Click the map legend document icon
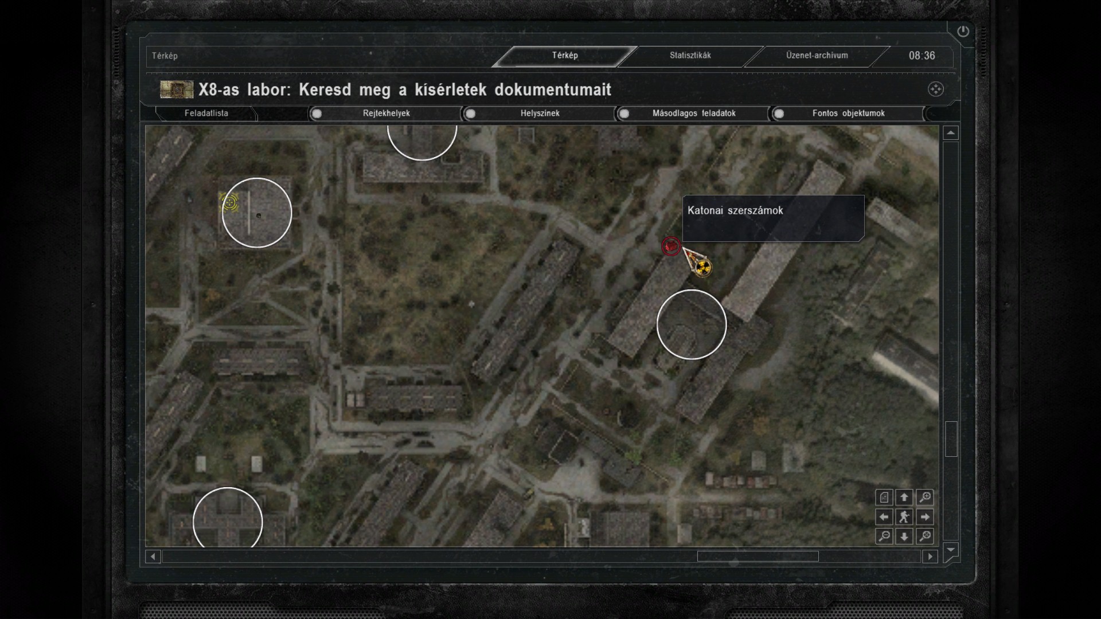This screenshot has width=1101, height=619. (884, 497)
